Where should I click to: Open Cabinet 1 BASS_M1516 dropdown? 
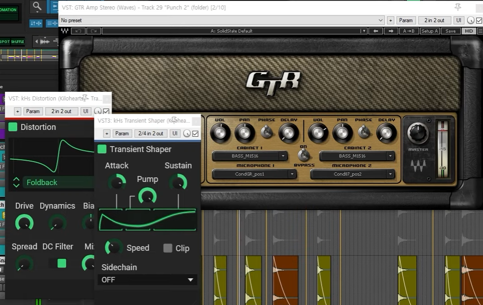pos(250,156)
